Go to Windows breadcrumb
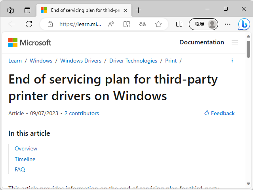The height and width of the screenshot is (190, 253). [41, 61]
